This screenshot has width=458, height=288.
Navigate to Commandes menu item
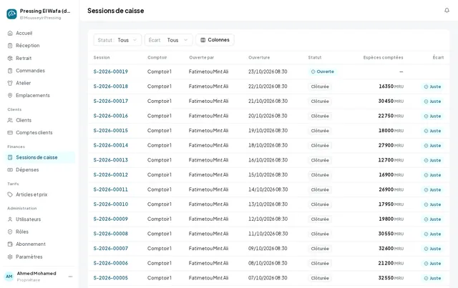click(30, 71)
